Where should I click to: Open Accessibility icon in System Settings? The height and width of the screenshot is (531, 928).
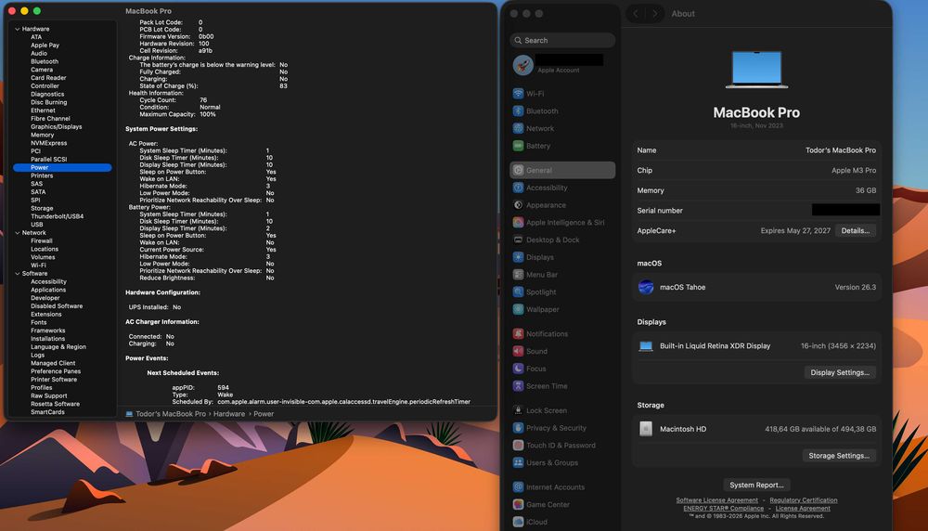518,188
